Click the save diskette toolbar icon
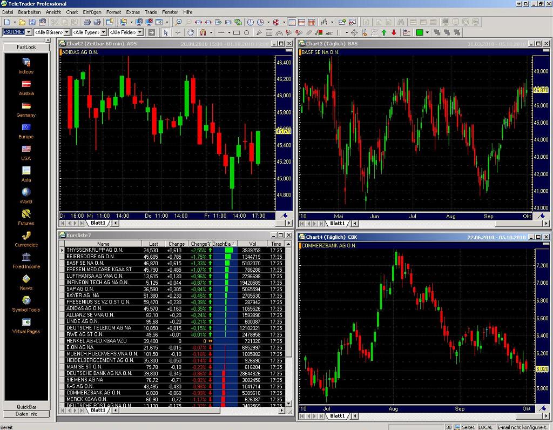 32,22
